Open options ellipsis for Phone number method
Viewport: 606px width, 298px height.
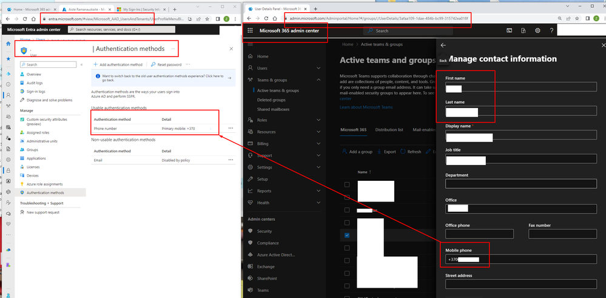[x=231, y=128]
